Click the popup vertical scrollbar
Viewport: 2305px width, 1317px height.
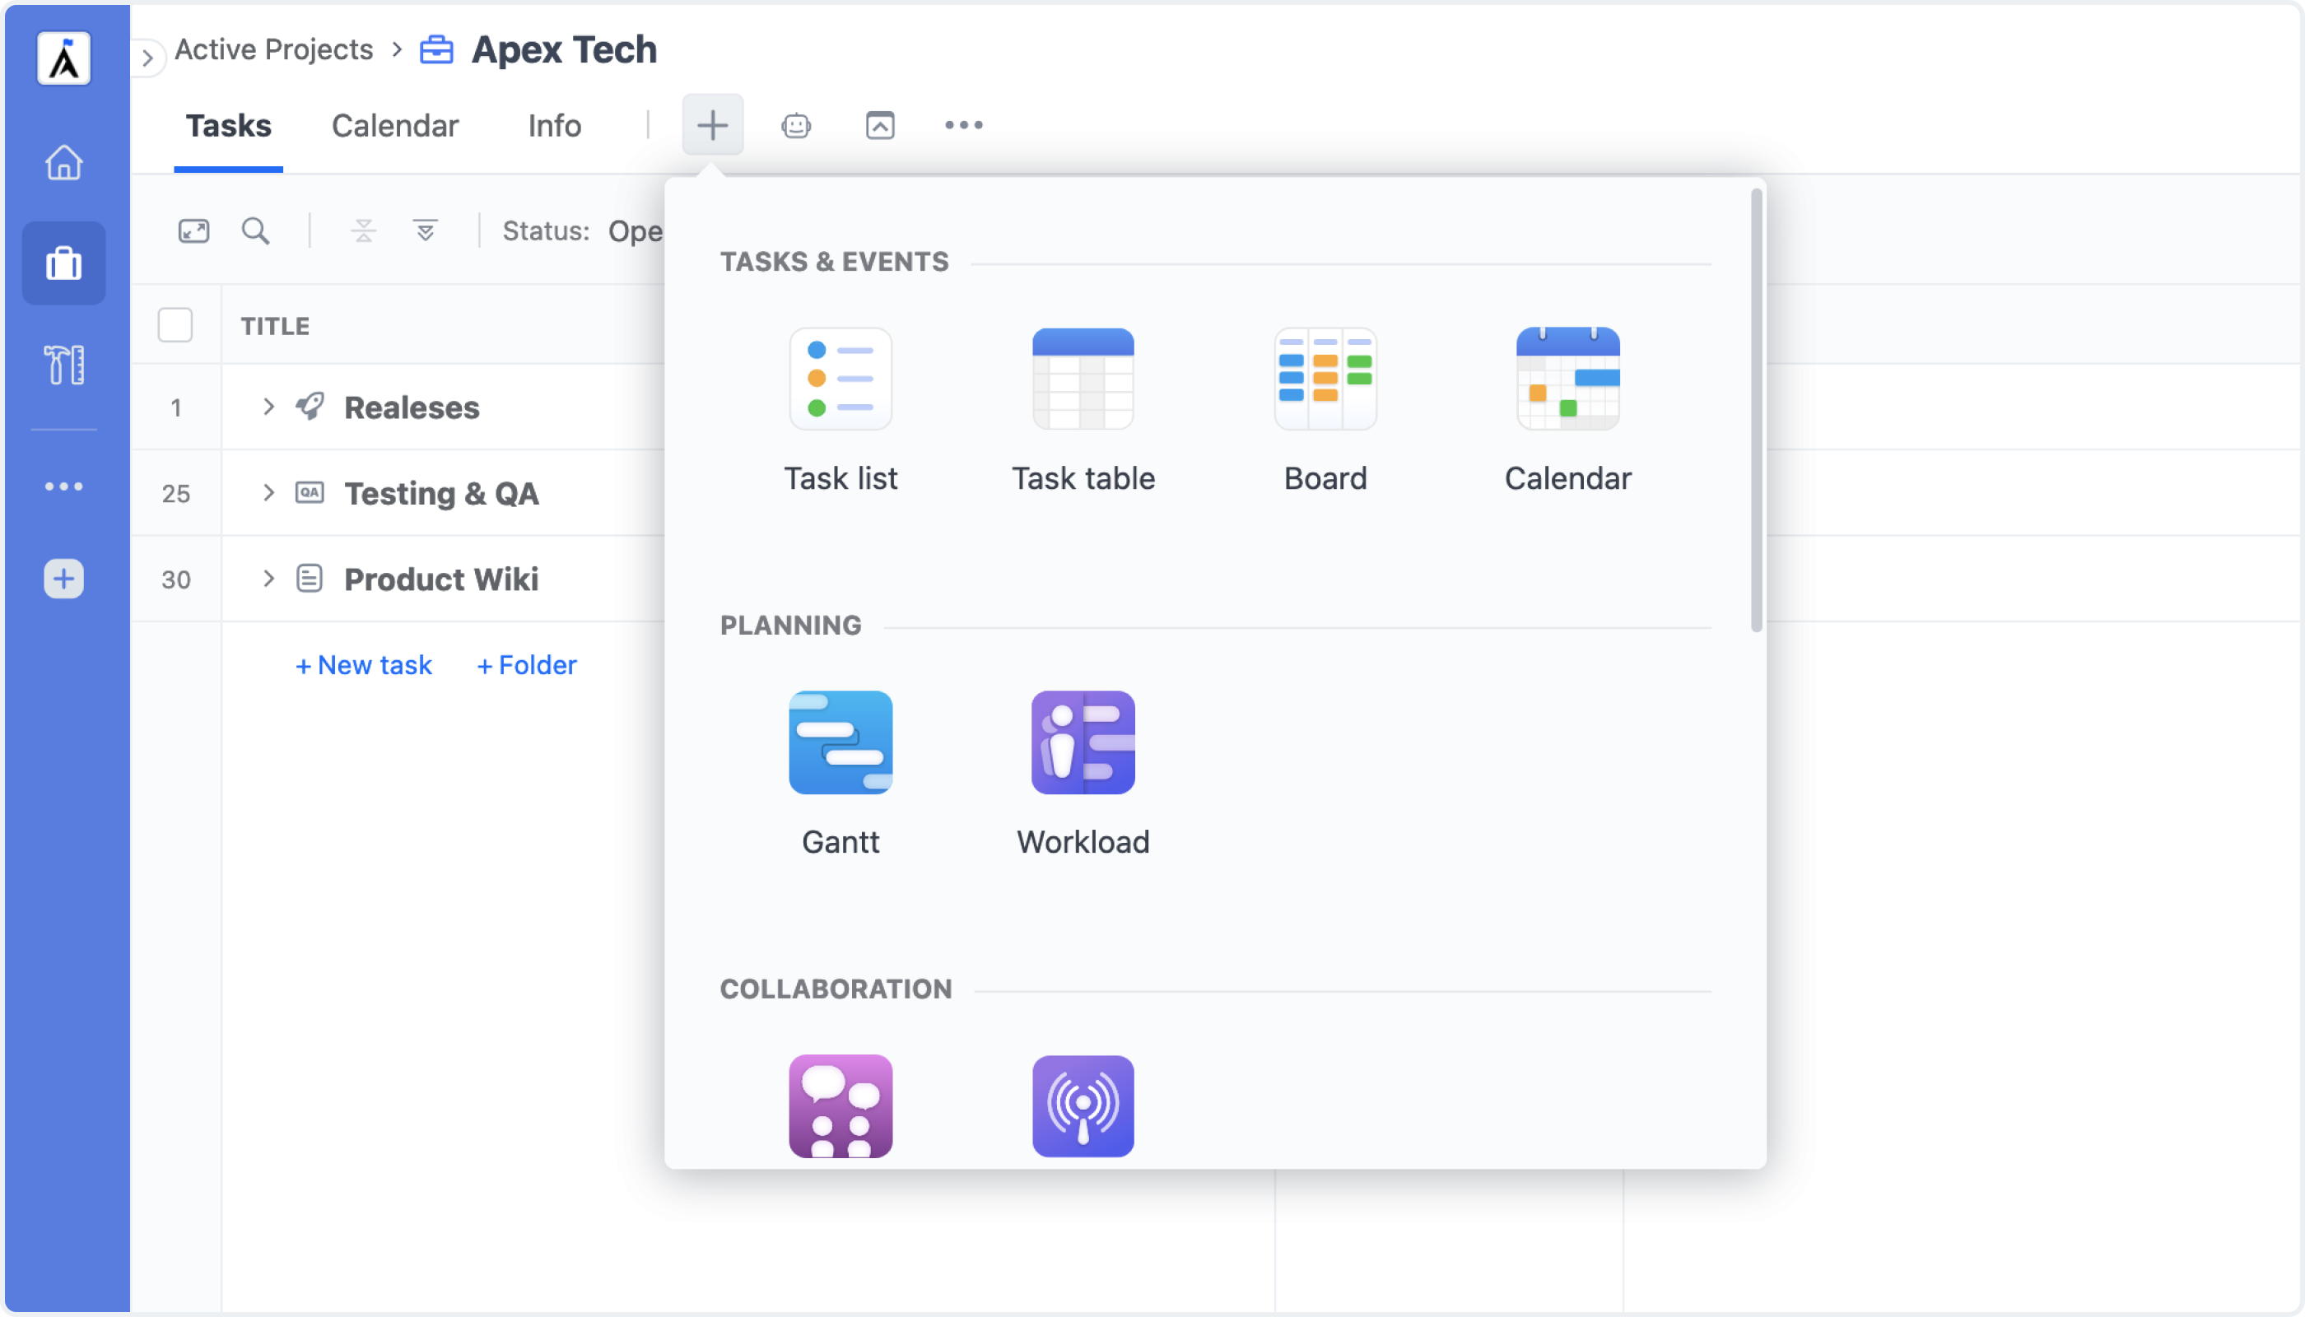point(1756,410)
